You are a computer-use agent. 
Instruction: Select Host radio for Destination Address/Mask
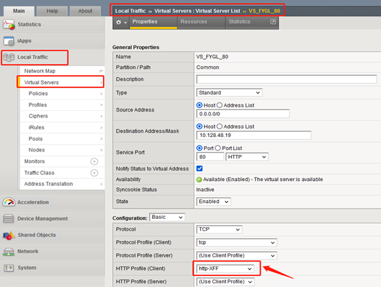pyautogui.click(x=199, y=127)
